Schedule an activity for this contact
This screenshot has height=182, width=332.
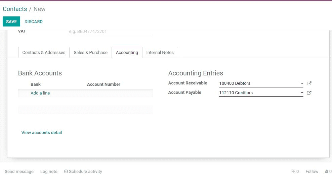click(83, 172)
